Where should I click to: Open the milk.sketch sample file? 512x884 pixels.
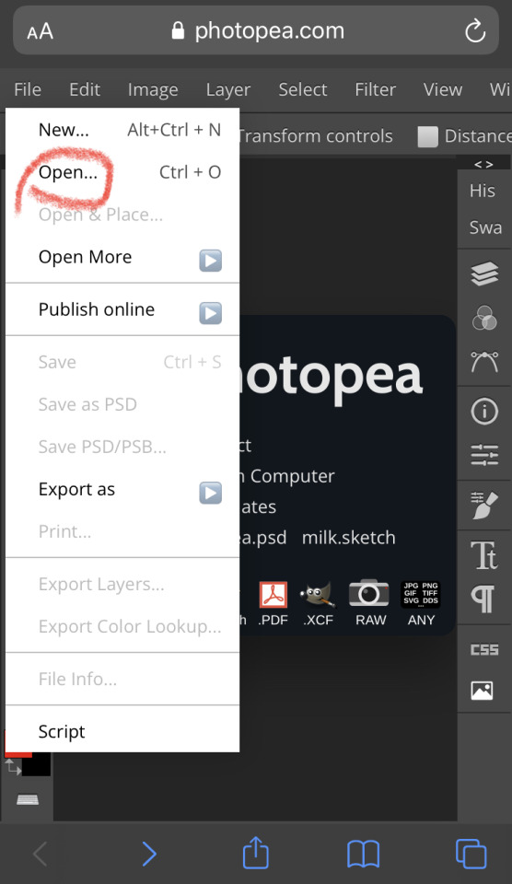pos(348,537)
